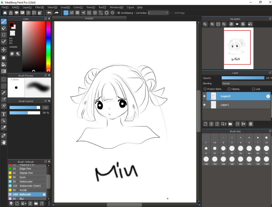Adjust the layer Opacity slider
272x207 pixels.
click(x=243, y=78)
